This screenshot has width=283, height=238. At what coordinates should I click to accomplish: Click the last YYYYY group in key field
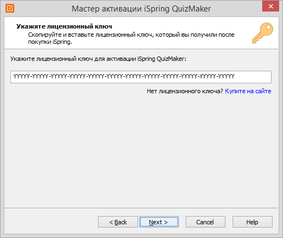[227, 76]
